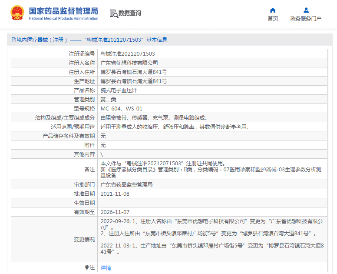Select the 备注 remarks text
Image resolution: width=337 pixels, height=274 pixels.
(211, 169)
